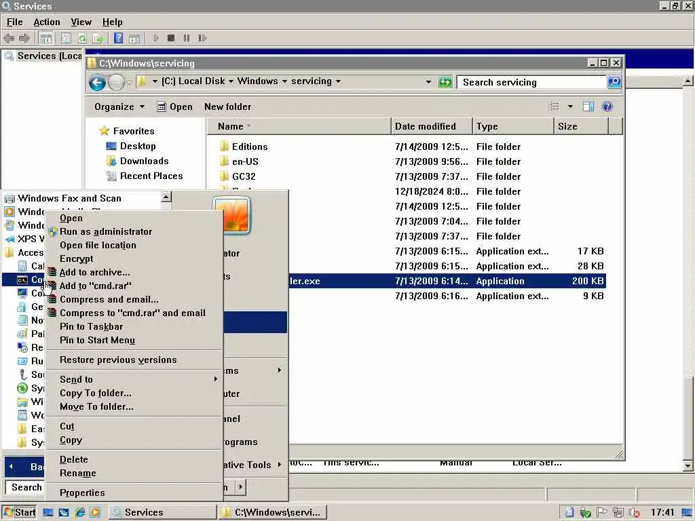Click Windows Fax and Scan in Start menu

69,199
